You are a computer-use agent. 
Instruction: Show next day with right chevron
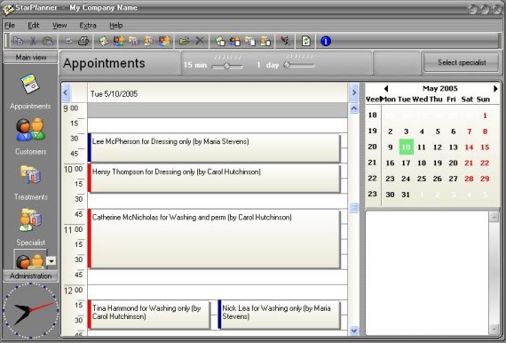354,92
